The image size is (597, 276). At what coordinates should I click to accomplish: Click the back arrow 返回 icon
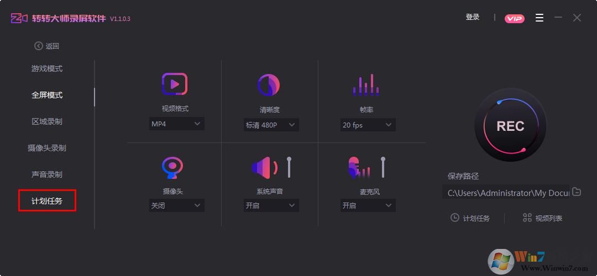click(x=39, y=46)
